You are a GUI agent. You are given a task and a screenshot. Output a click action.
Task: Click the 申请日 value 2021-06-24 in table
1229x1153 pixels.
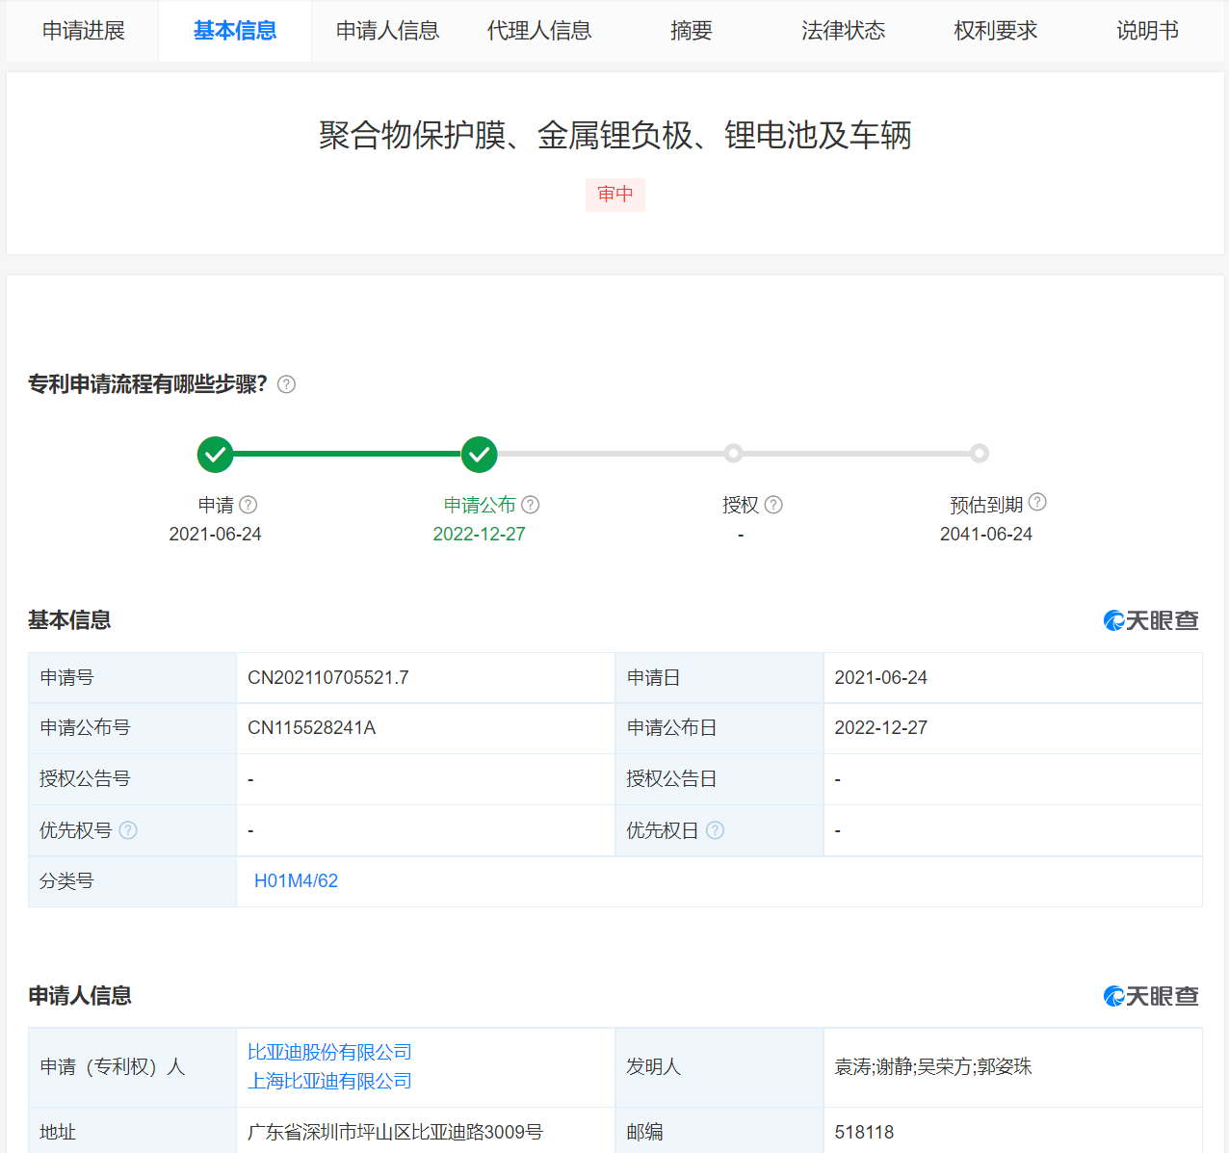880,677
